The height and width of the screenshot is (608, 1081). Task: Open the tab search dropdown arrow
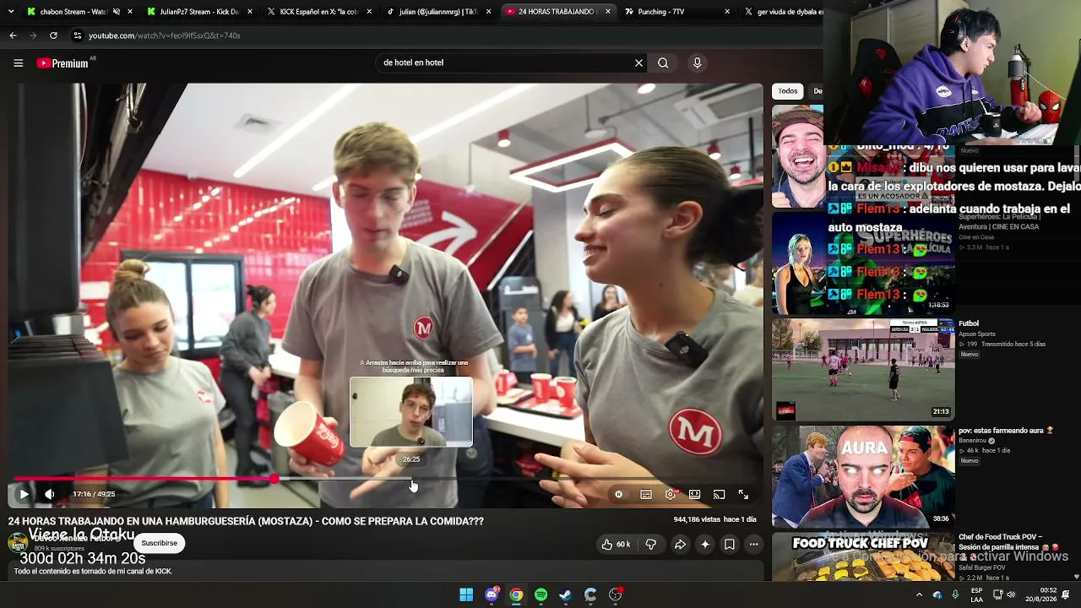pos(10,12)
